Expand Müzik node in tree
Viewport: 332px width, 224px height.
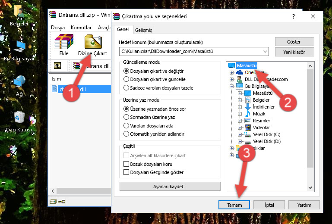click(x=240, y=114)
